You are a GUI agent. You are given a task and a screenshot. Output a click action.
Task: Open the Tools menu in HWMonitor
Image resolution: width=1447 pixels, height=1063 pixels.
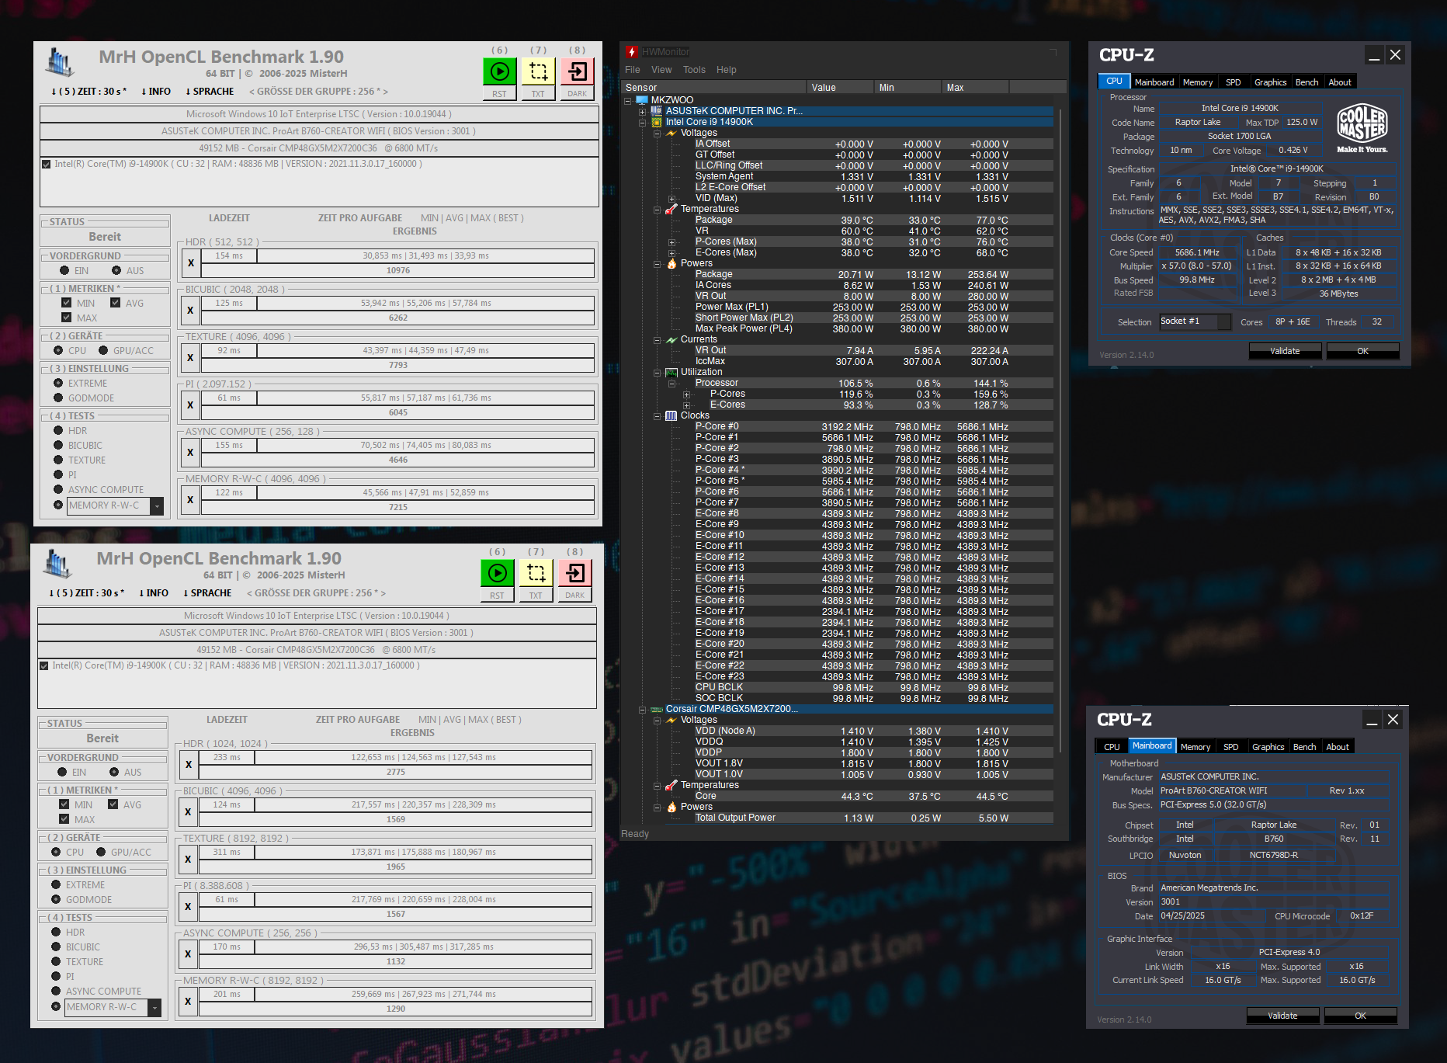[x=694, y=70]
